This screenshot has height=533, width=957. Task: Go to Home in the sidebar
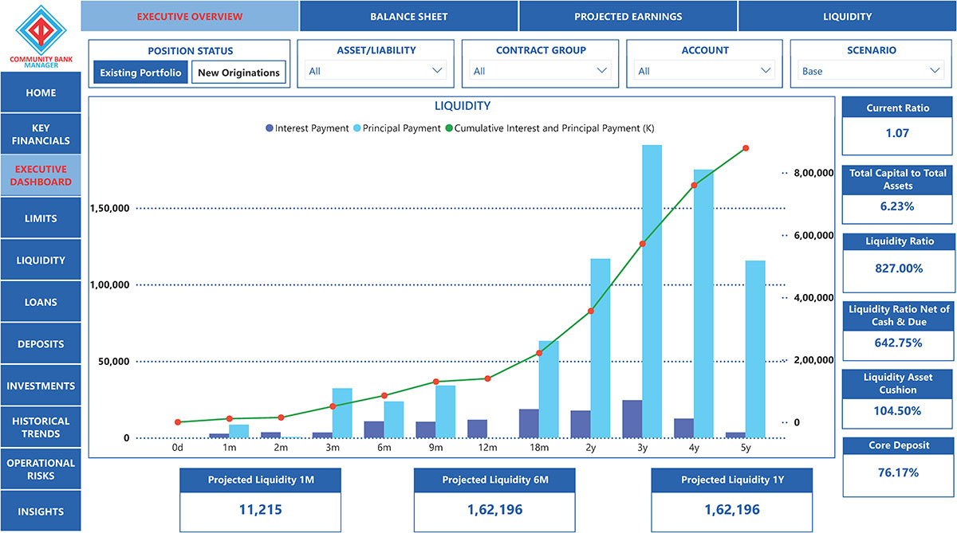coord(41,92)
